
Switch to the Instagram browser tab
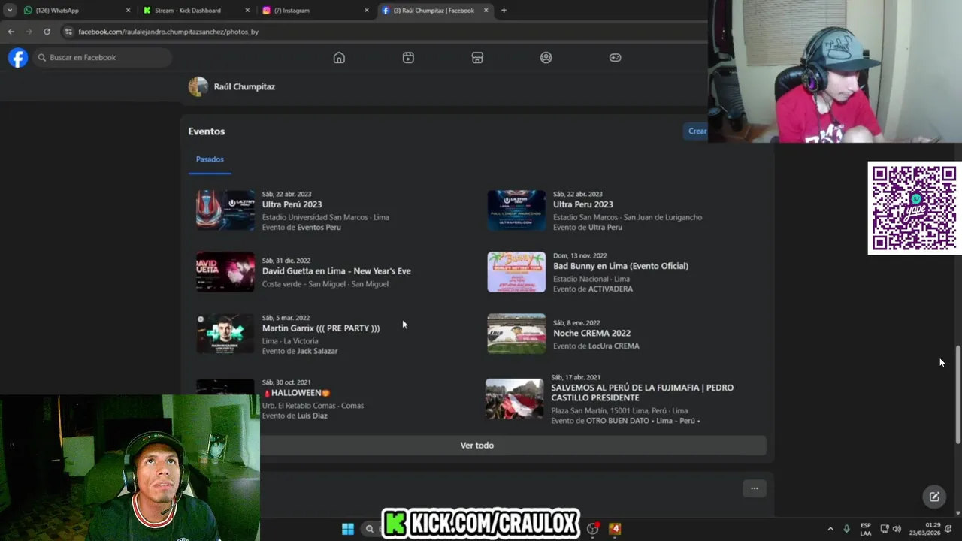(x=316, y=11)
